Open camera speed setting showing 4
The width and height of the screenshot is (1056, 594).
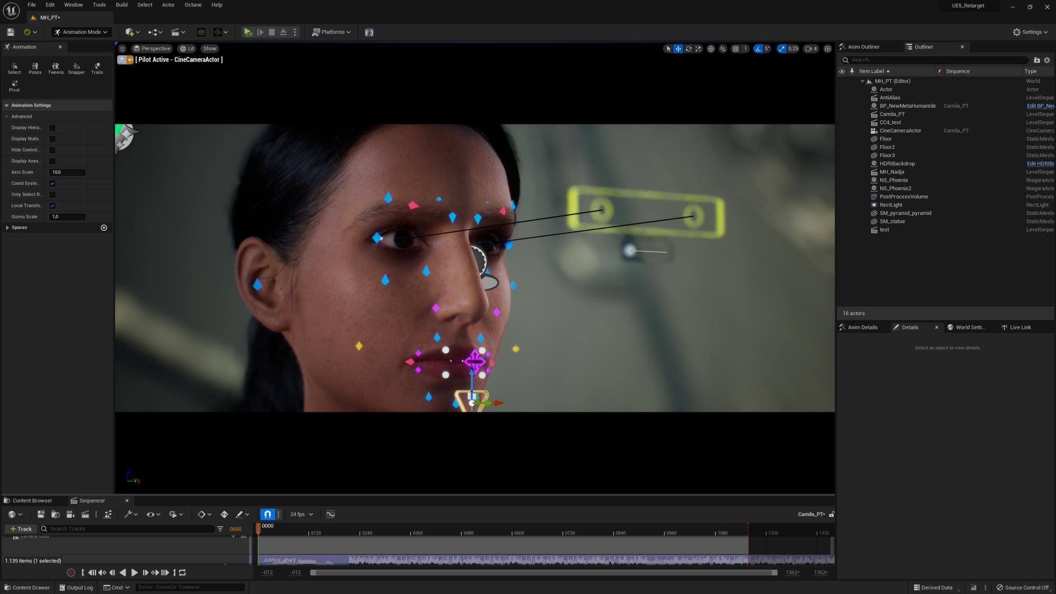[811, 49]
